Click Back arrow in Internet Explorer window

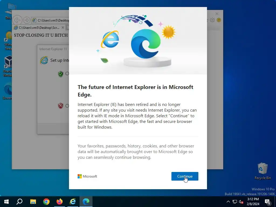point(17,20)
